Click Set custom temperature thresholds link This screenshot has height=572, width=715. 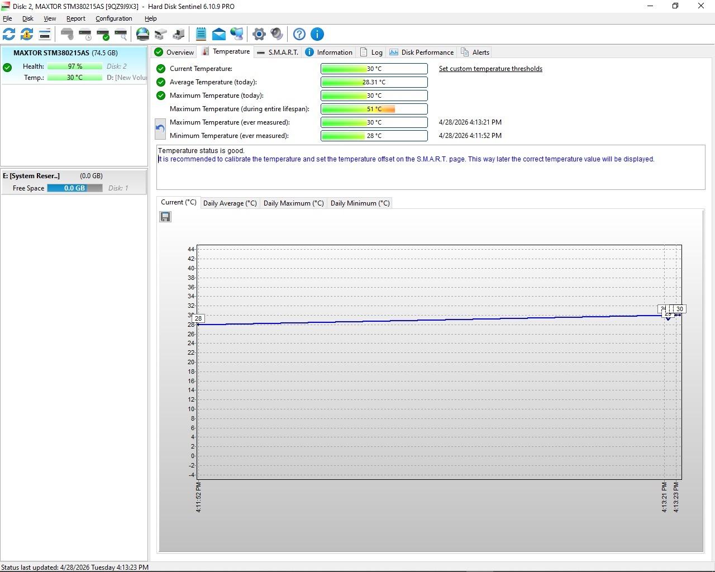[490, 69]
